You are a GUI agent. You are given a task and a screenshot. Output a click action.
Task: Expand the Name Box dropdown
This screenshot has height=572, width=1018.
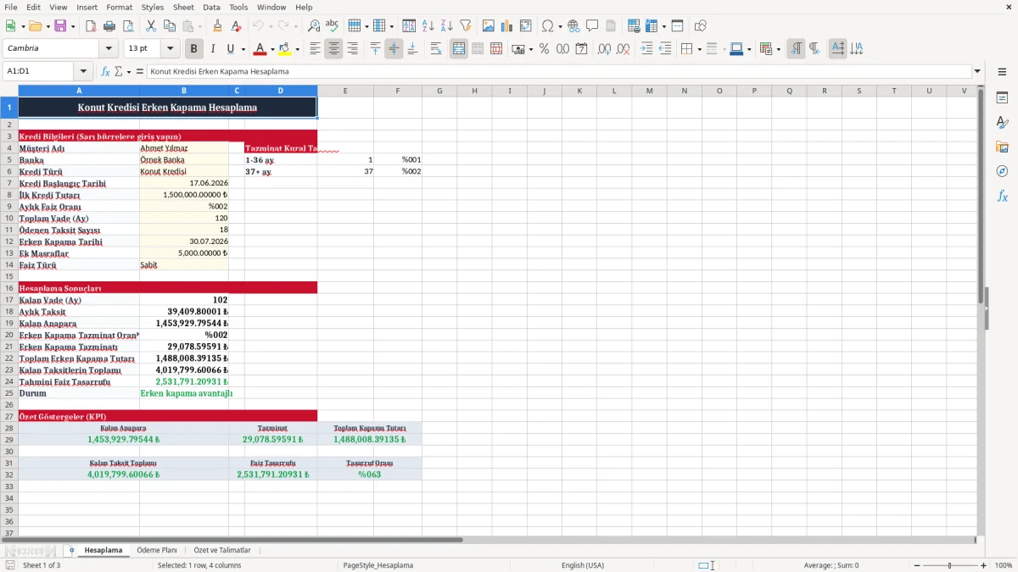83,72
